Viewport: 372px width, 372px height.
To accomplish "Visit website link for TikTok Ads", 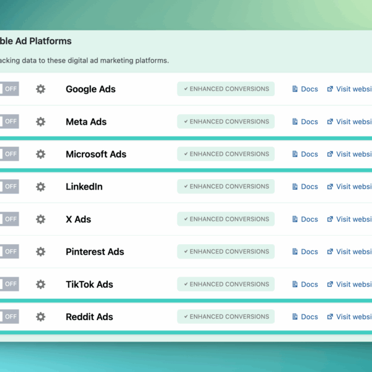I will tap(350, 284).
